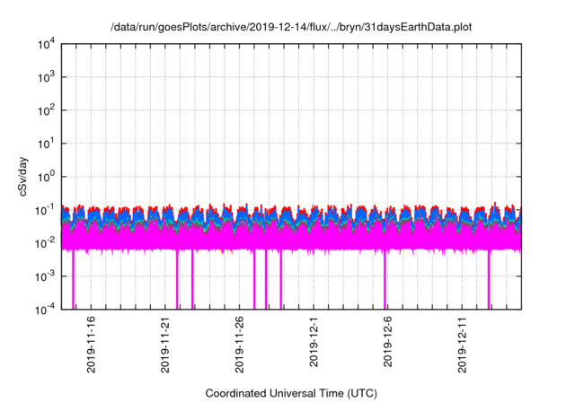
Task: Click the 2019-12-6 date tick label
Action: pyautogui.click(x=387, y=342)
